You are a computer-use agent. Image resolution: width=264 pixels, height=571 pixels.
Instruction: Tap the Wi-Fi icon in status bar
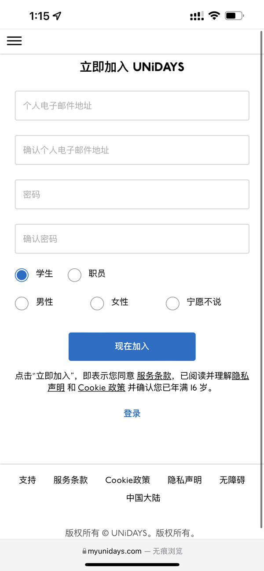pyautogui.click(x=214, y=15)
